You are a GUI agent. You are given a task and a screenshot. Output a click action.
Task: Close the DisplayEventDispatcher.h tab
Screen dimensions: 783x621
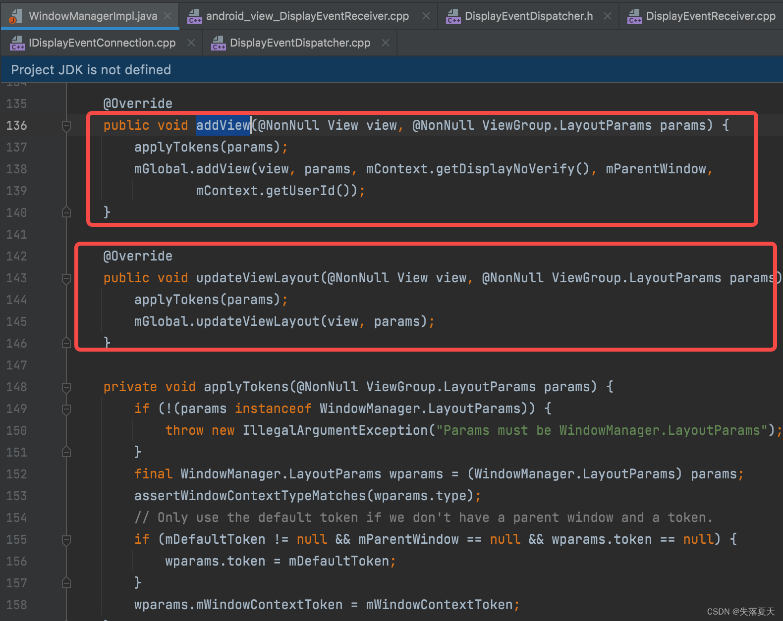tap(608, 16)
